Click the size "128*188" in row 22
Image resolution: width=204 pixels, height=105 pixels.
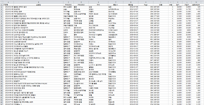tap(161, 53)
